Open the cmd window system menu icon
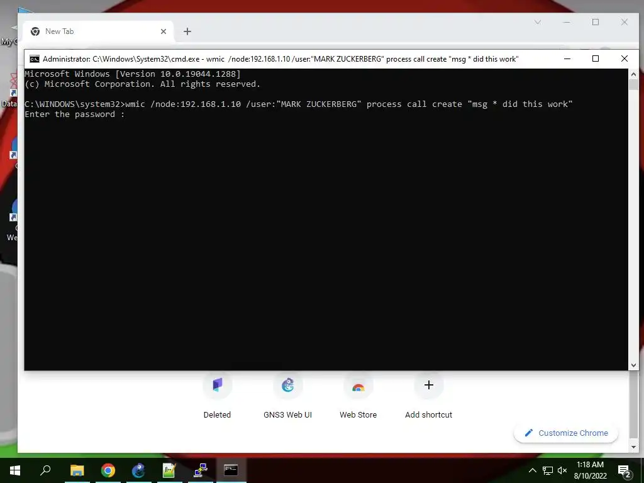Screen dimensions: 644x483 [x=35, y=59]
